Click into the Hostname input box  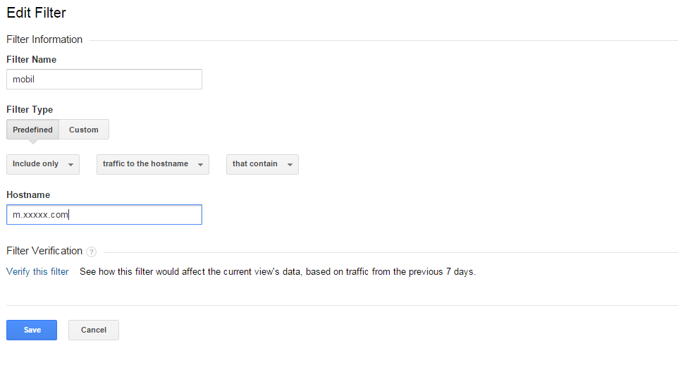pos(104,215)
